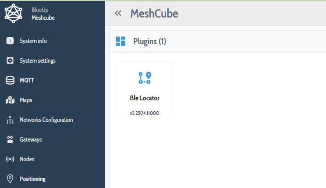Go to MQTT section

[x=27, y=80]
